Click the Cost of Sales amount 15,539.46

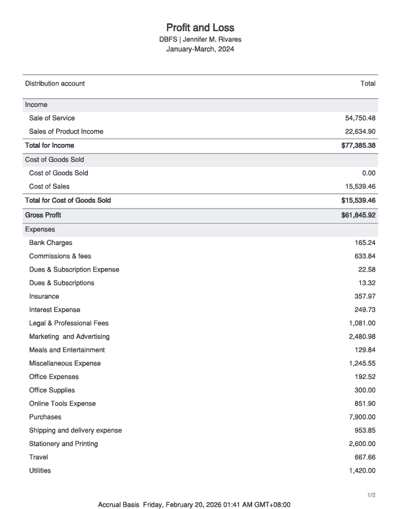coord(360,187)
